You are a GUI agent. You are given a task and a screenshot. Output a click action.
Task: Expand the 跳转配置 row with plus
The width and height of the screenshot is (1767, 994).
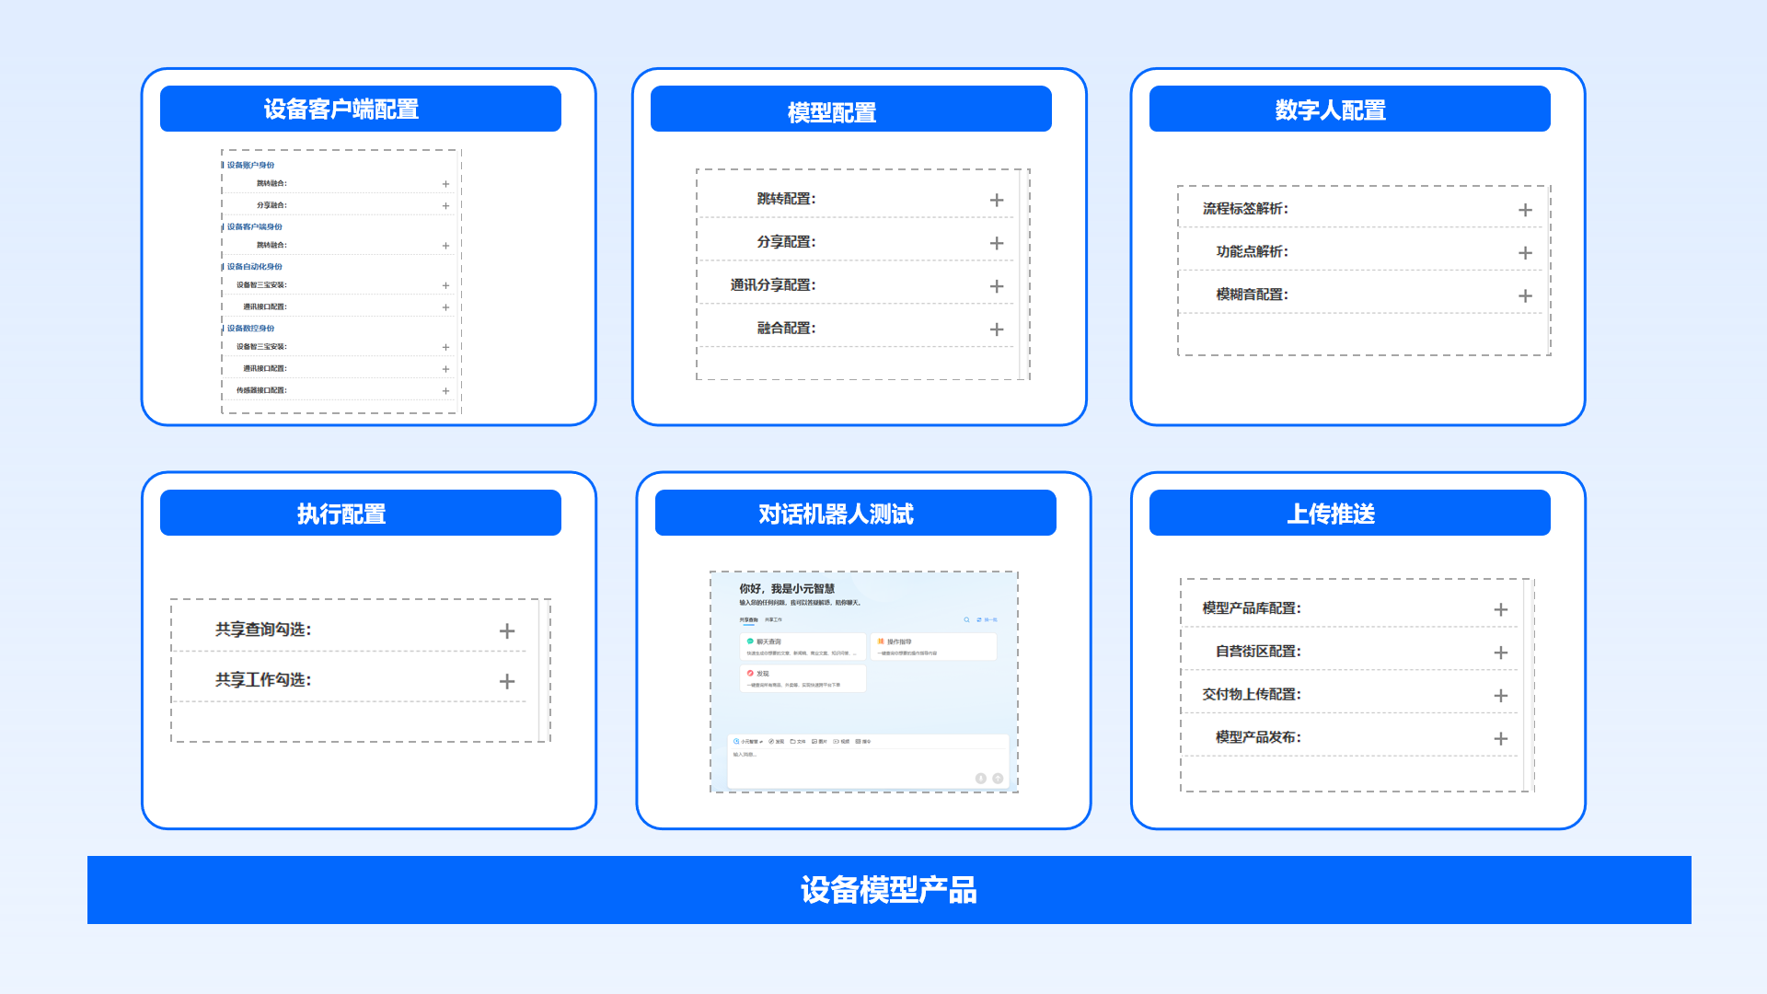point(996,200)
